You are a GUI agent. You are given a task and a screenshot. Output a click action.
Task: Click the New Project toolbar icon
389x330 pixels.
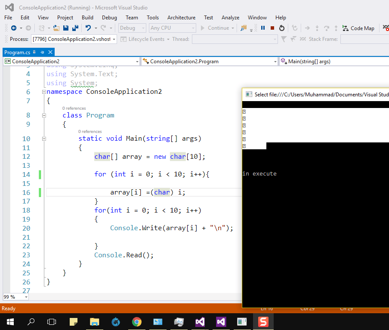pos(42,28)
